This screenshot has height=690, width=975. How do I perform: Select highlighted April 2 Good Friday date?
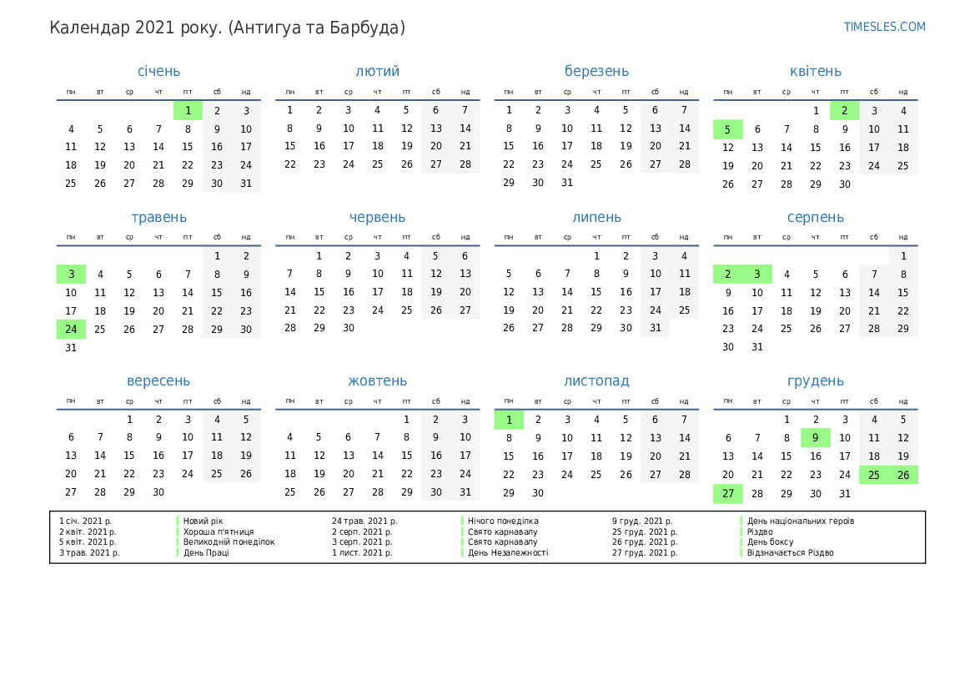tap(844, 110)
